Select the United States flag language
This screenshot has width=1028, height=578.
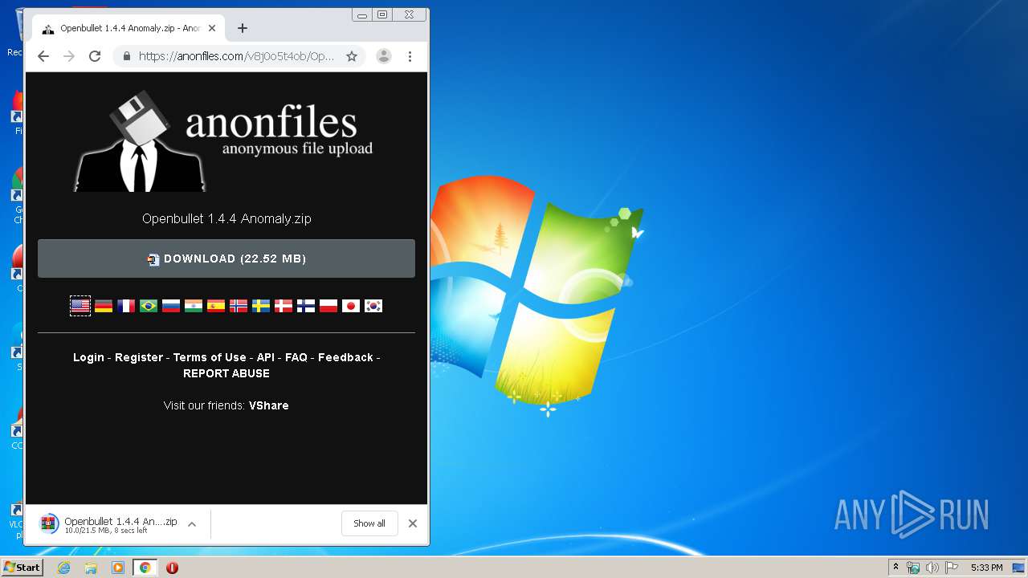click(x=80, y=306)
